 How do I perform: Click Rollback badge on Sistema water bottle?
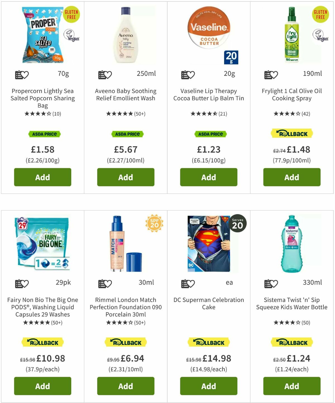[292, 342]
